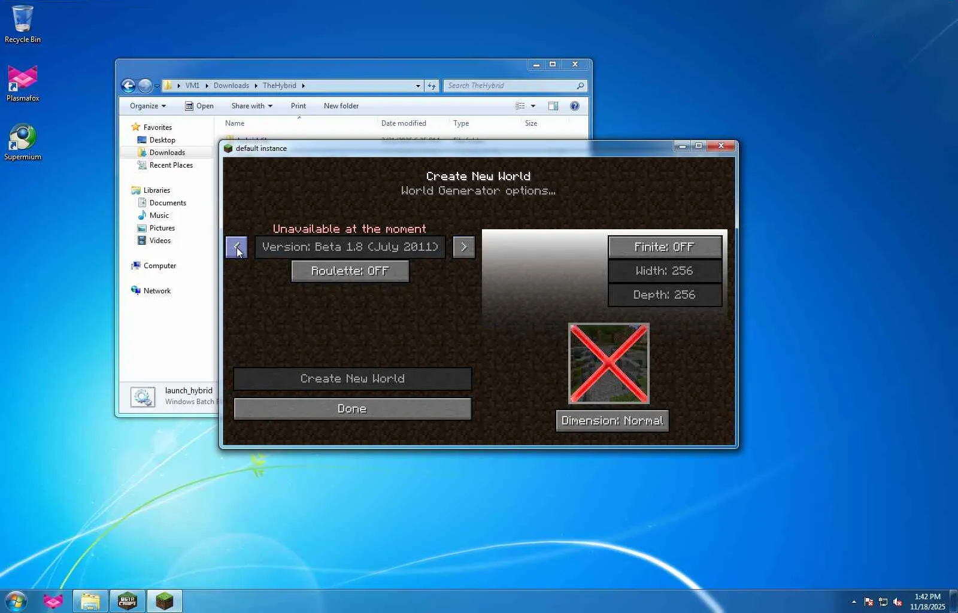Image resolution: width=958 pixels, height=613 pixels.
Task: Open the Action Center flag icon
Action: click(x=869, y=602)
